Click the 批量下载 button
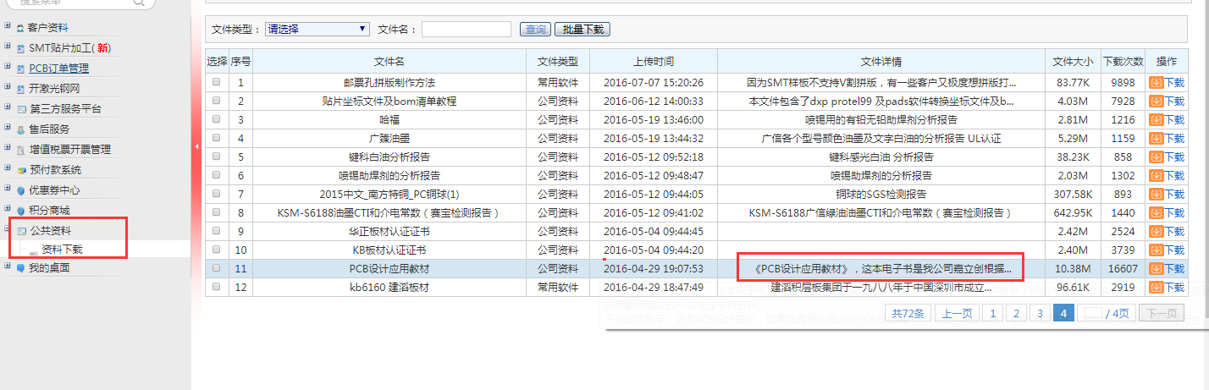The width and height of the screenshot is (1209, 390). (582, 30)
